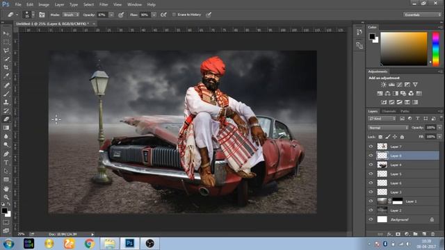Hide the Background layer
The height and width of the screenshot is (250, 445).
(371, 219)
